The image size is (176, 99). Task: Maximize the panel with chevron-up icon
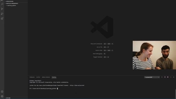tap(171, 77)
